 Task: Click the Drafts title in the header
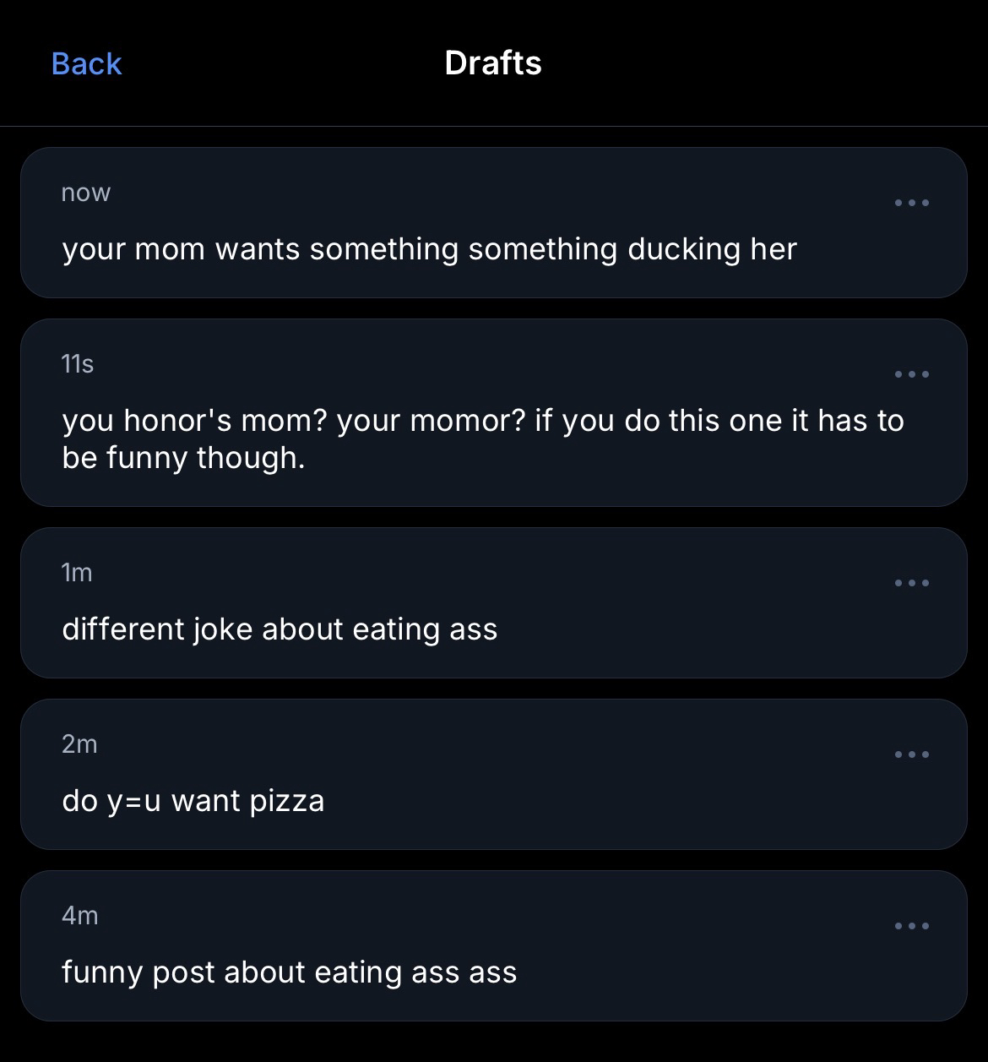point(493,63)
